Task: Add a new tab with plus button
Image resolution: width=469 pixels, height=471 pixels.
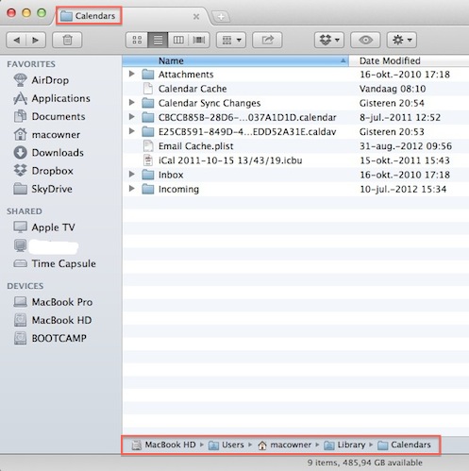Action: click(221, 16)
